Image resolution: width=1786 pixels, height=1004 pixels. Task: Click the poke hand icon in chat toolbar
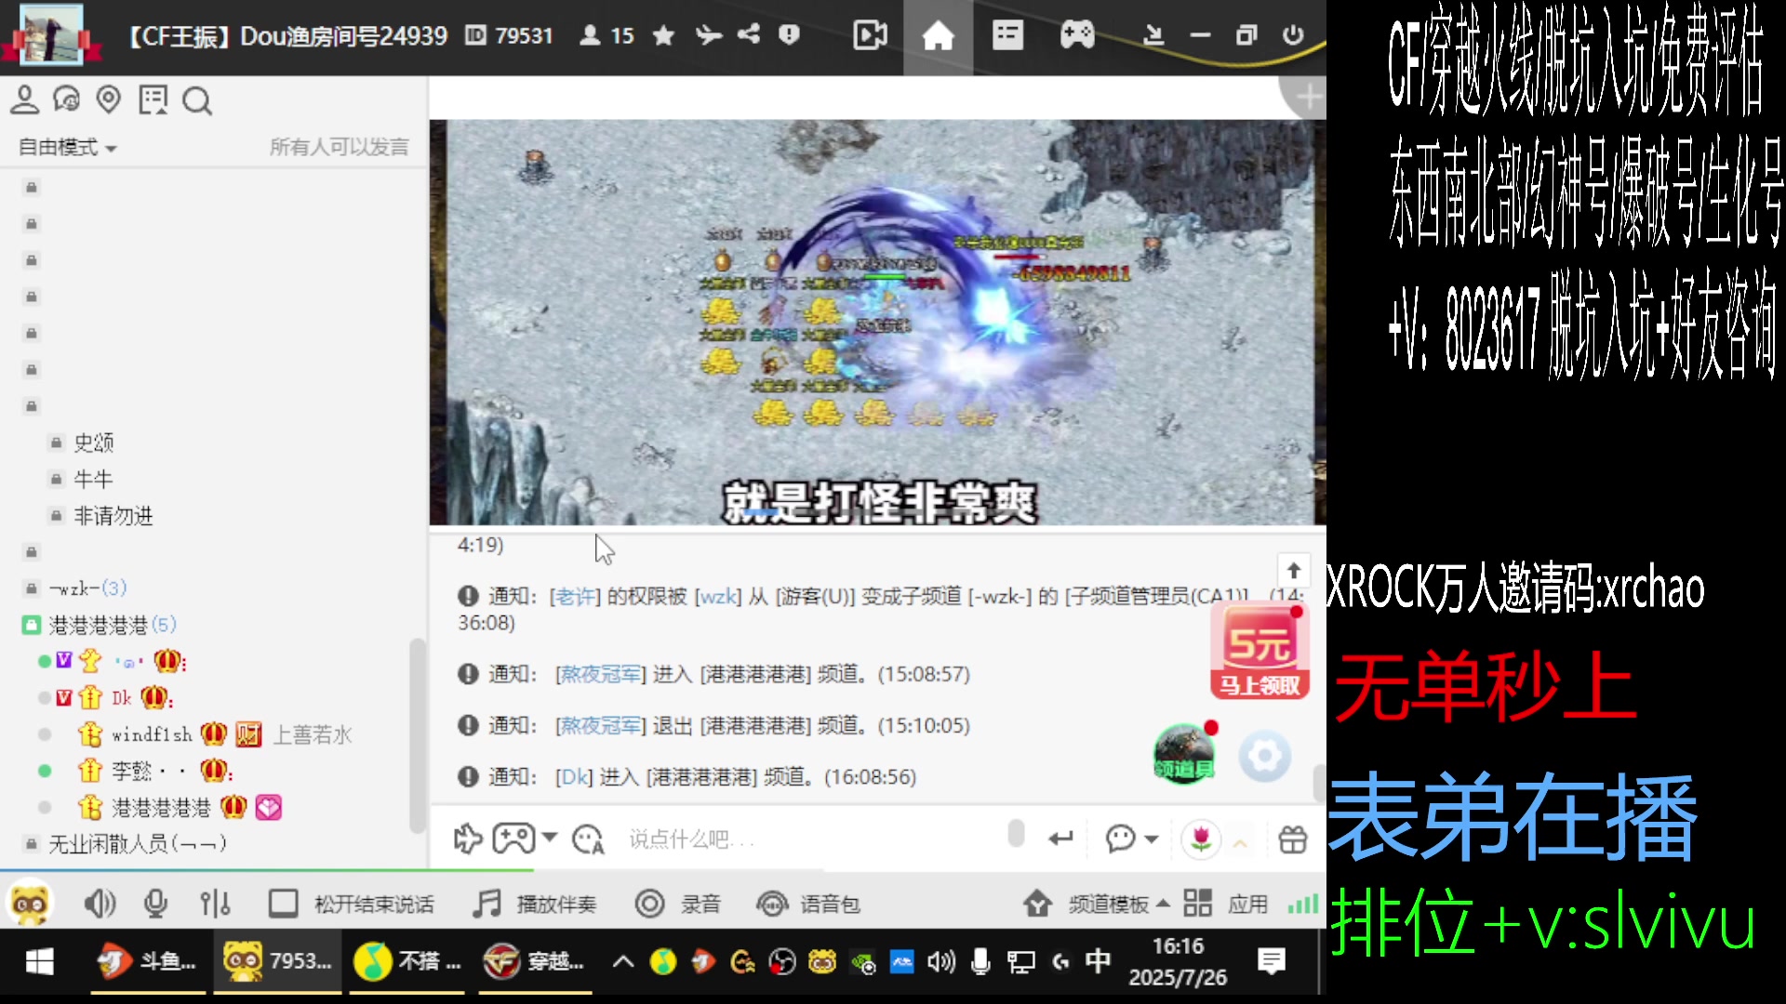(468, 839)
